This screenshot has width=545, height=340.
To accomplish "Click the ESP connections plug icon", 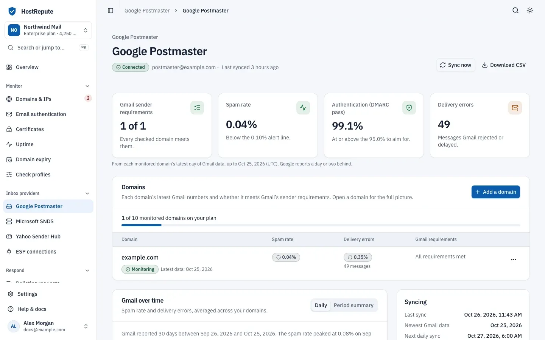I will coord(9,252).
